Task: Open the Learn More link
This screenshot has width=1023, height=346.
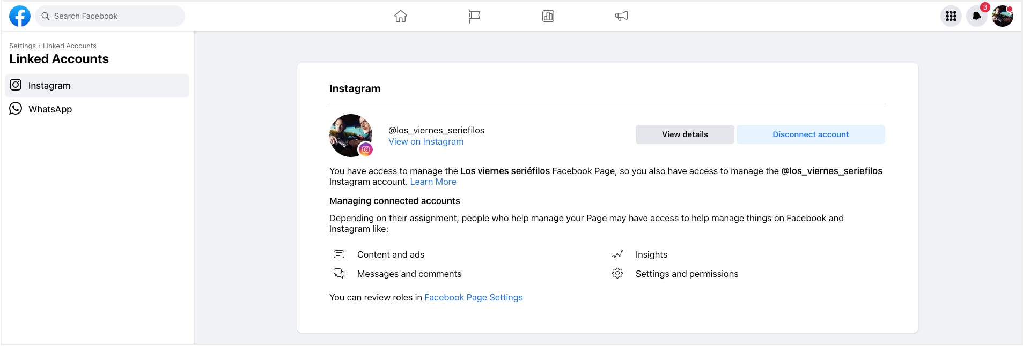Action: pos(433,182)
